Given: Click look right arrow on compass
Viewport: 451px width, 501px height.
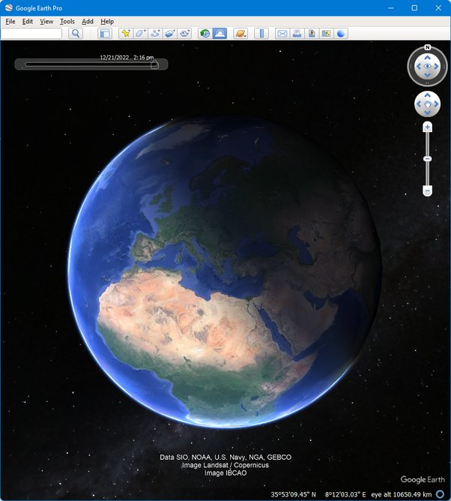Looking at the screenshot, I should click(x=436, y=67).
